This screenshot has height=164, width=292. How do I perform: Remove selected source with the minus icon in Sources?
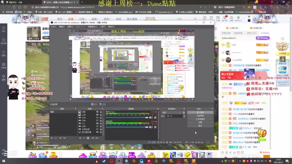click(84, 138)
